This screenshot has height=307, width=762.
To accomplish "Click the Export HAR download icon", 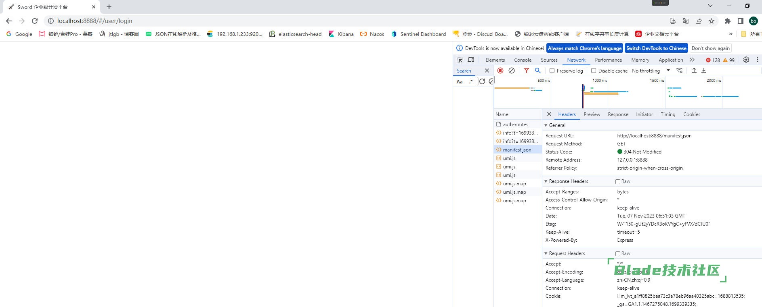I will [704, 71].
